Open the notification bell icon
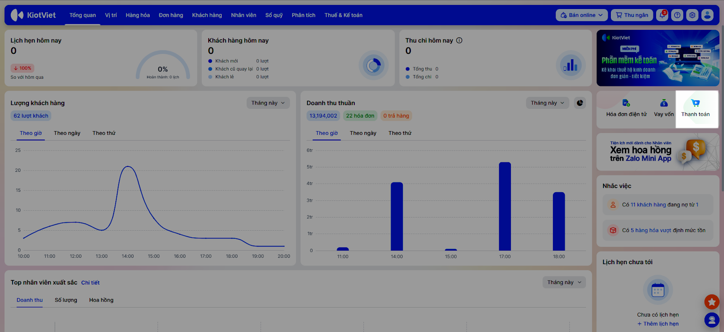This screenshot has width=724, height=332. point(662,15)
